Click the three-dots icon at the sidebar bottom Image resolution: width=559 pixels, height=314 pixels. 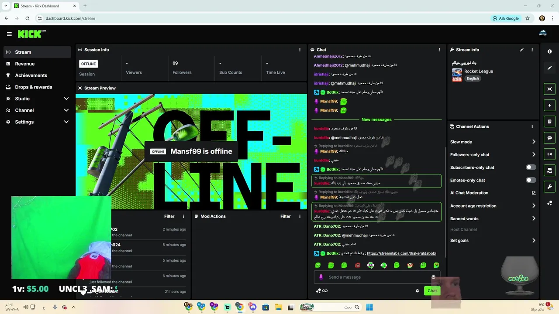tap(549, 203)
